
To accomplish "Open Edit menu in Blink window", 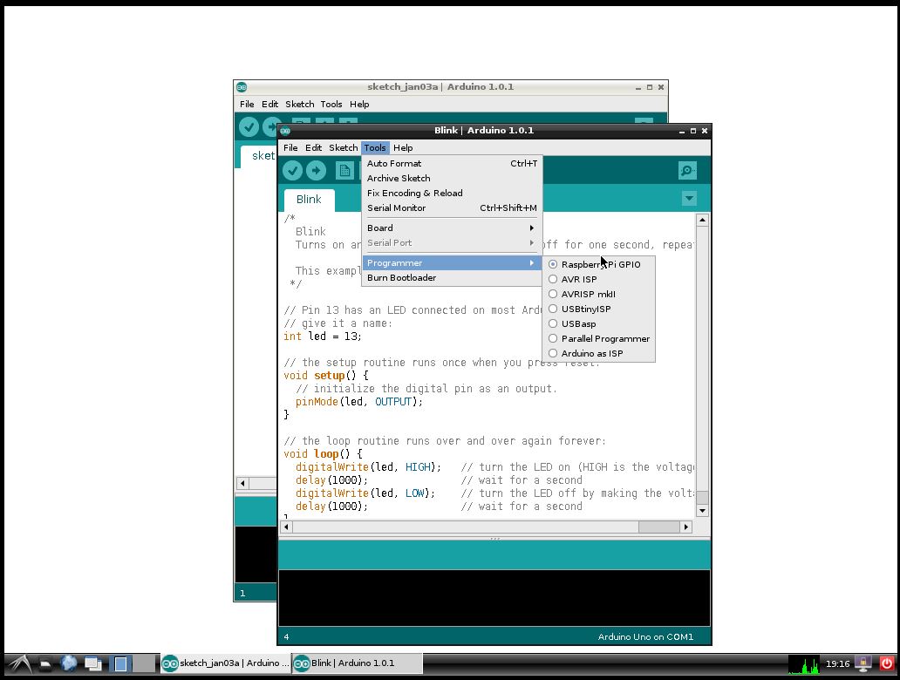I will [x=313, y=148].
